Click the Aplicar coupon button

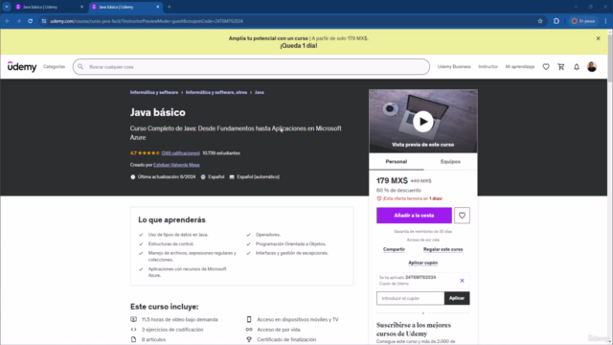coord(457,298)
